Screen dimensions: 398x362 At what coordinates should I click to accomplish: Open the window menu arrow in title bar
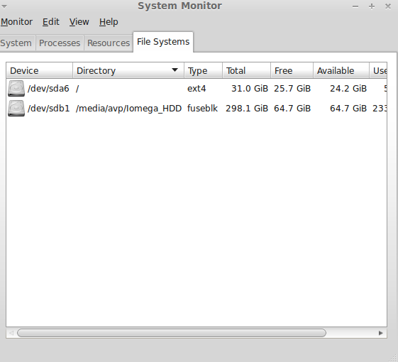coord(4,6)
